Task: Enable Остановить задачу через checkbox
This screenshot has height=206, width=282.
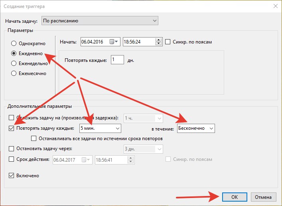Action: pyautogui.click(x=12, y=149)
